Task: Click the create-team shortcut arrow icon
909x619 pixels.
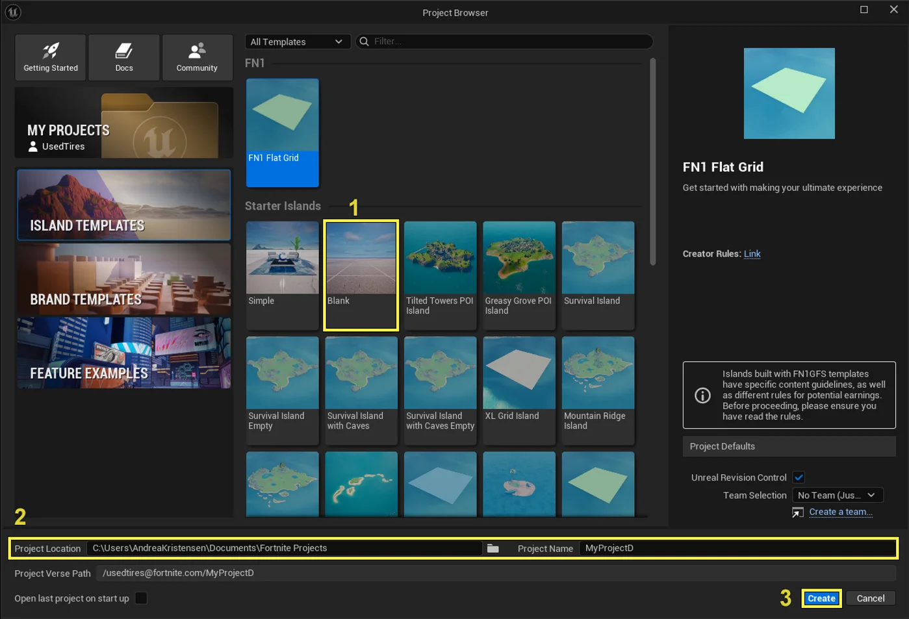Action: [x=798, y=512]
